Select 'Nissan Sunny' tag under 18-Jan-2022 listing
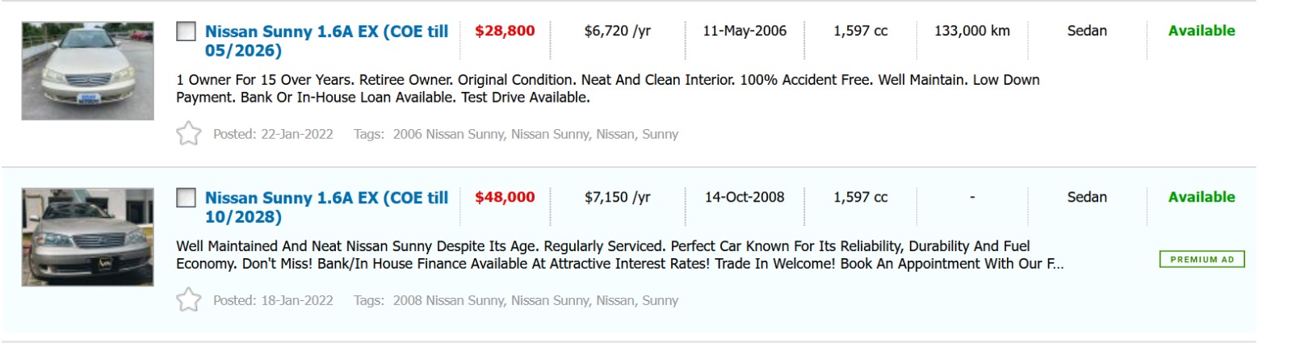The width and height of the screenshot is (1292, 343). [x=550, y=300]
